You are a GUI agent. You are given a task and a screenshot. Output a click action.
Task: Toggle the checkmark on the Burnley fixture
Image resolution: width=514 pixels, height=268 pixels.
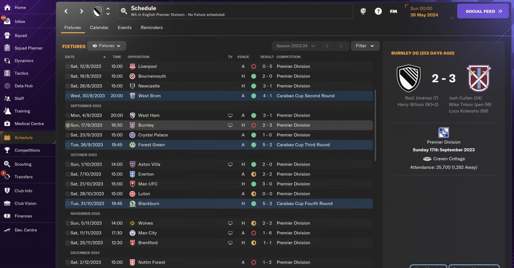click(67, 125)
